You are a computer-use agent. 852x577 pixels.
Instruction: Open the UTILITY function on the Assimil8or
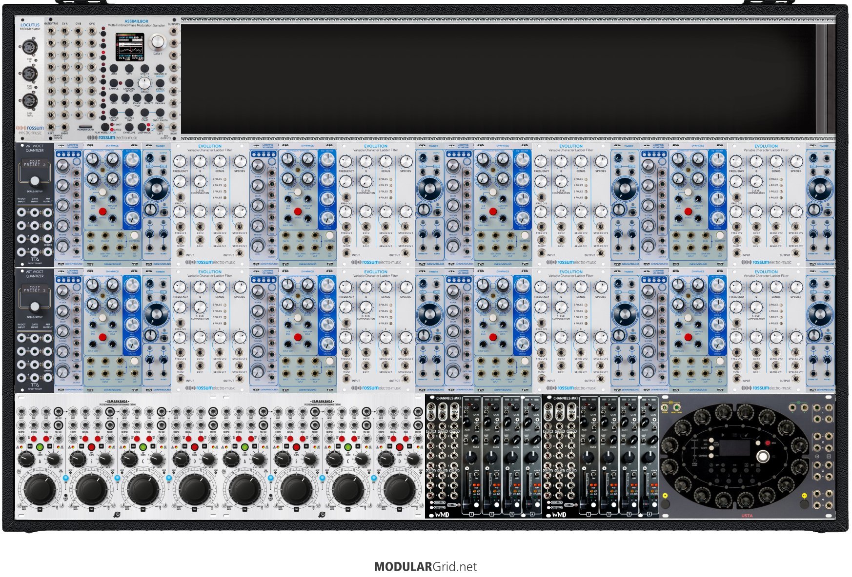tap(145, 68)
